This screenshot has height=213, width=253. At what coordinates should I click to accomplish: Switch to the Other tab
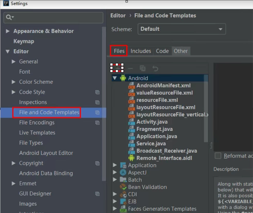coord(181,51)
